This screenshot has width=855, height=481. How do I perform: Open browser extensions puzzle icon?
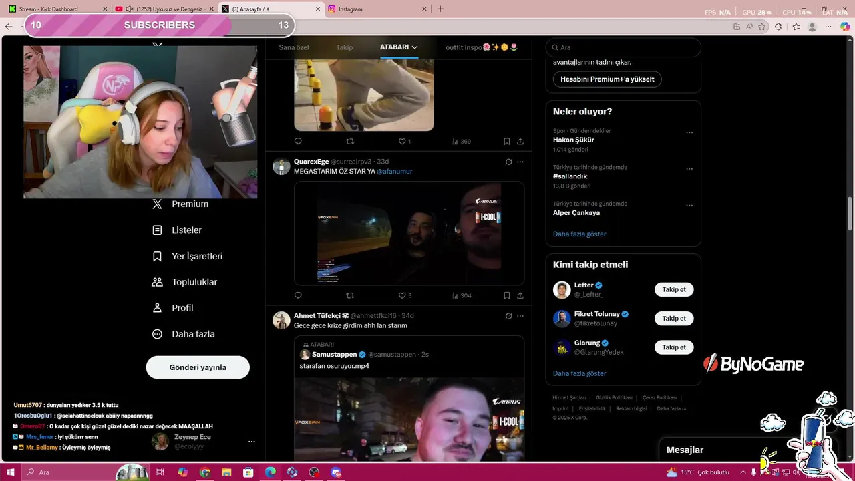point(779,27)
